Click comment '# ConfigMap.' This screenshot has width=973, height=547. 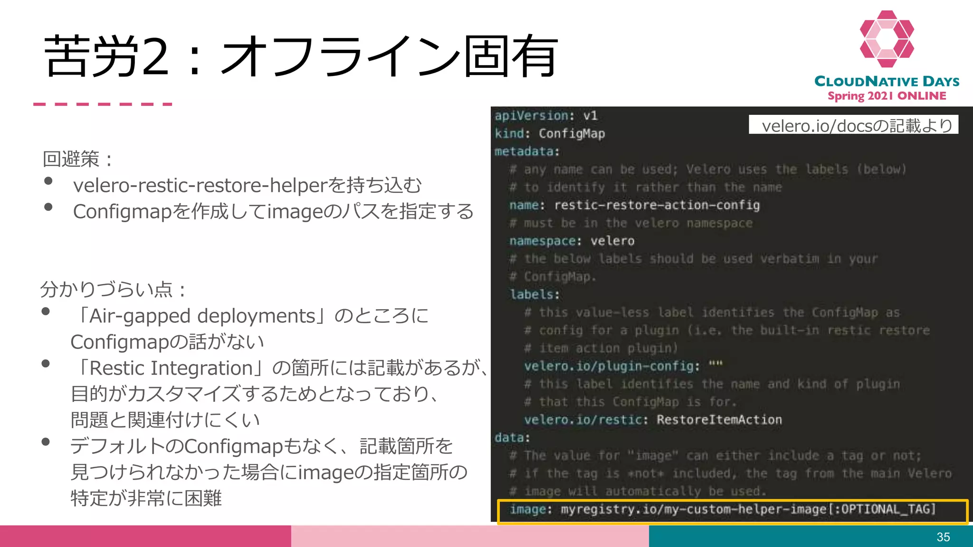pos(553,276)
